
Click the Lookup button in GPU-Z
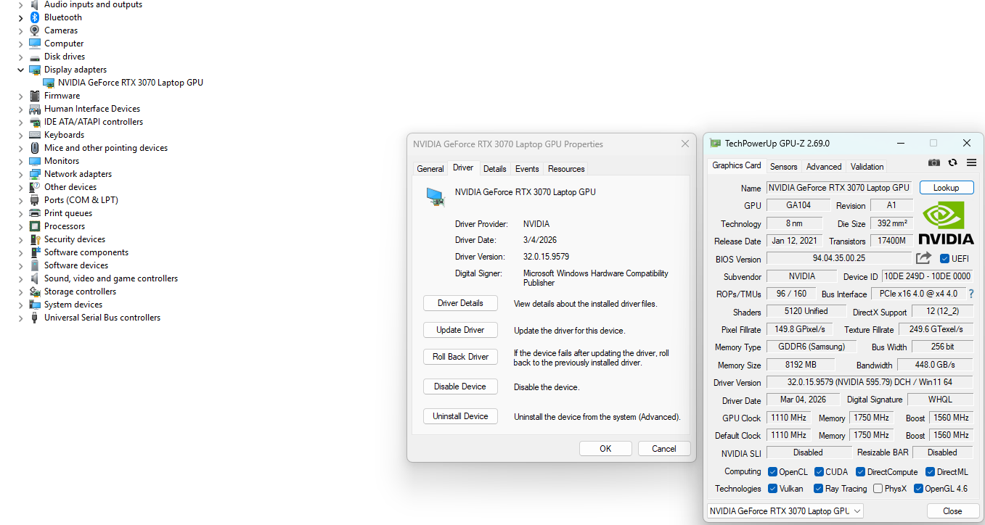click(946, 188)
